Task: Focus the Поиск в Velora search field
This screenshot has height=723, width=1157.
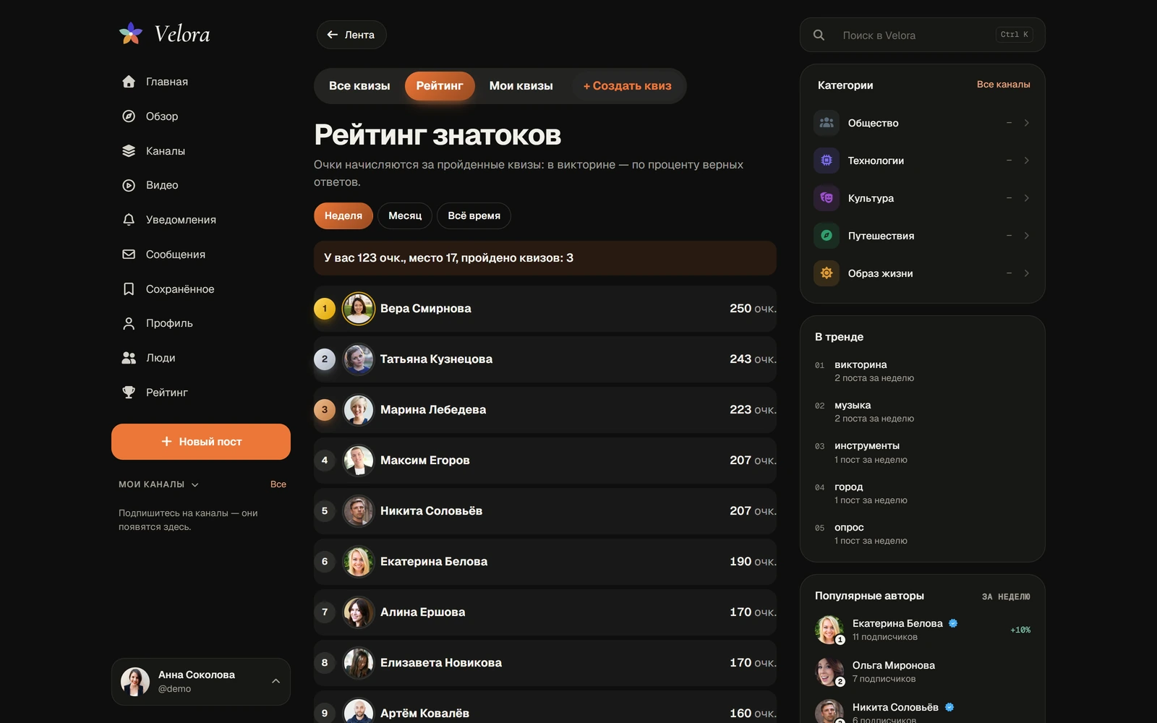Action: [923, 35]
